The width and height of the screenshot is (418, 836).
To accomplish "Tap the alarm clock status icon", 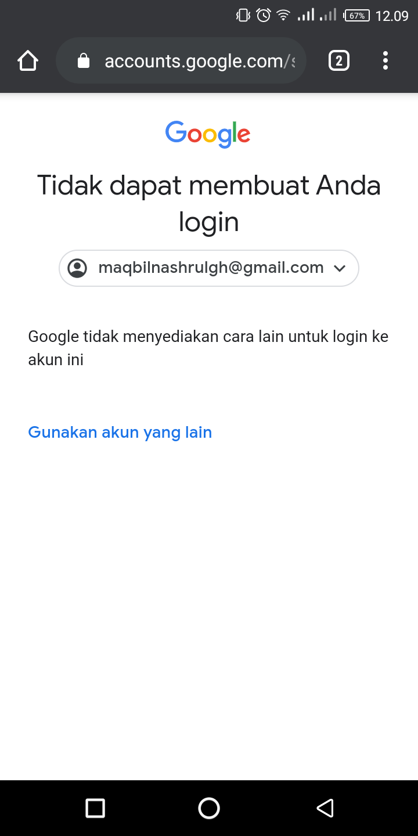I will pyautogui.click(x=264, y=15).
